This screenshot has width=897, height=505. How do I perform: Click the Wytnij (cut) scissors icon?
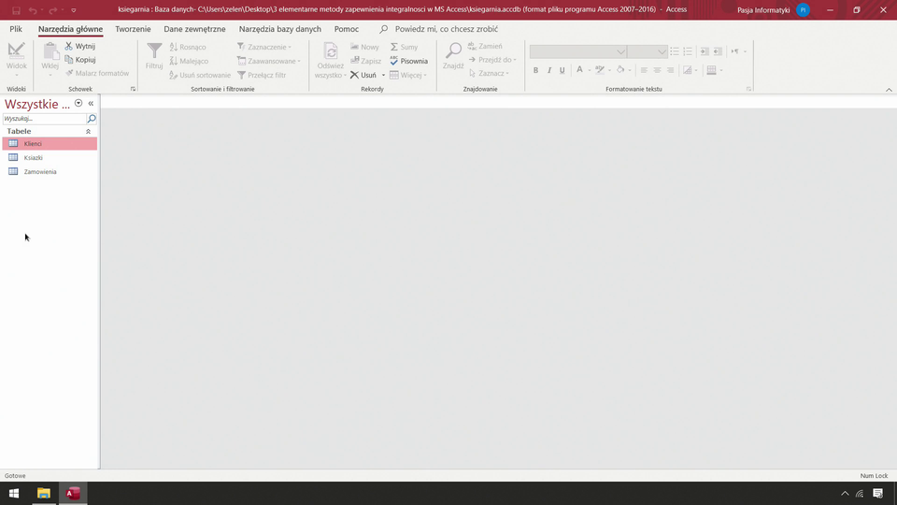pos(69,46)
